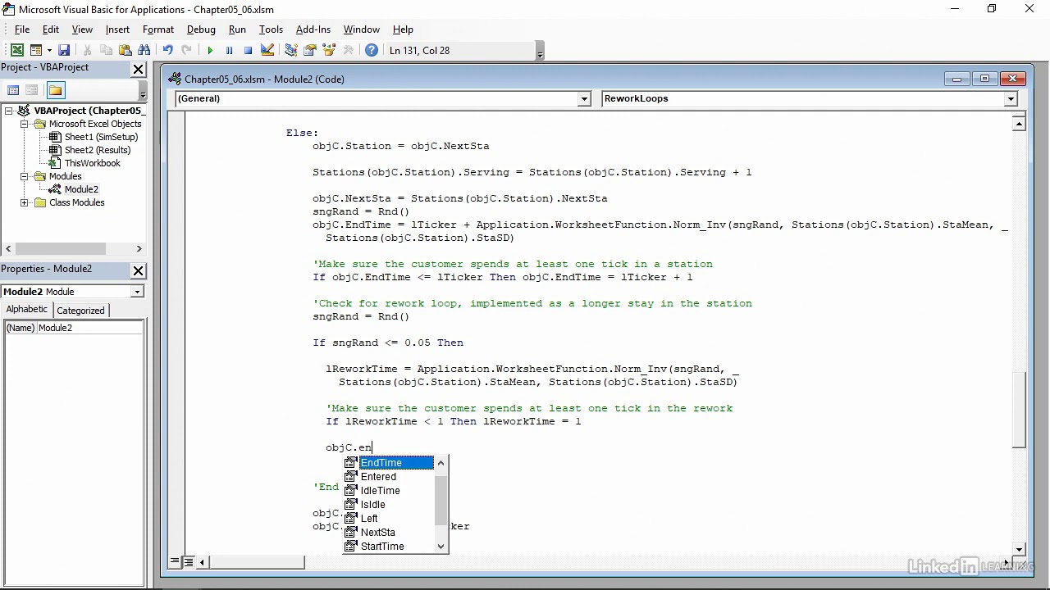Switch to the Alphabetic tab
The width and height of the screenshot is (1050, 590).
(x=27, y=310)
